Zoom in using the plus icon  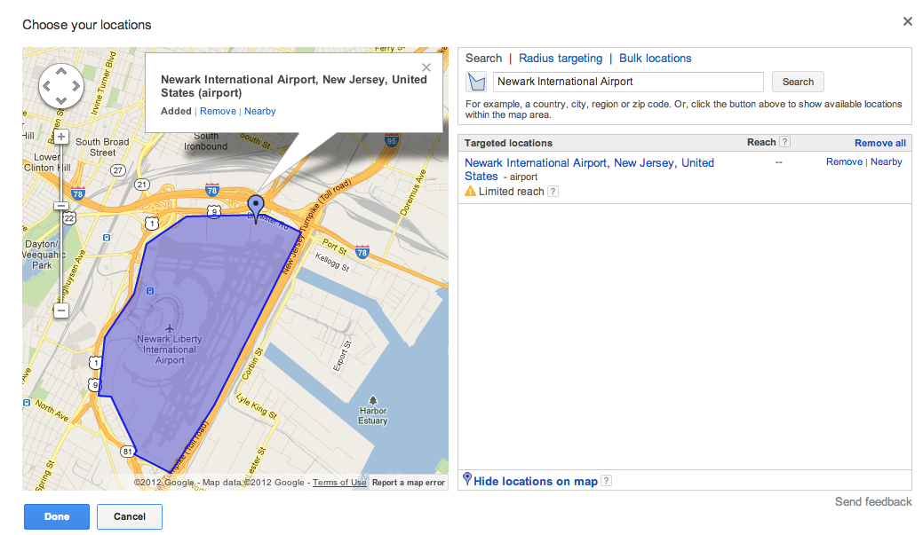click(x=60, y=138)
